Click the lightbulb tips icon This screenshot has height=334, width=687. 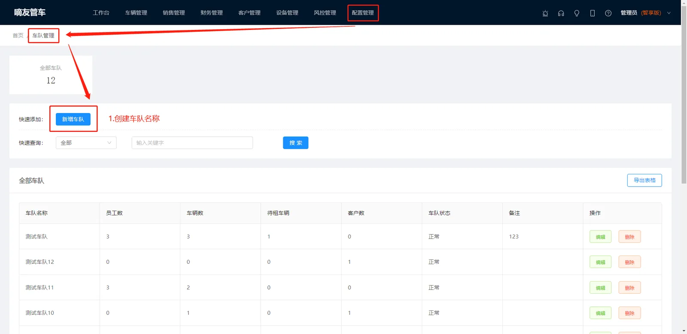click(x=577, y=13)
